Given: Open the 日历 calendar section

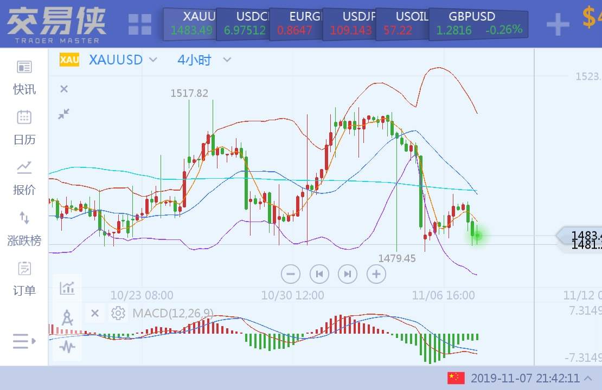Looking at the screenshot, I should [x=24, y=127].
